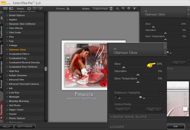Screen dimensions: 190x130
Task: Click down arrow in enlarged Glamour Glow header
Action: coord(165,53)
